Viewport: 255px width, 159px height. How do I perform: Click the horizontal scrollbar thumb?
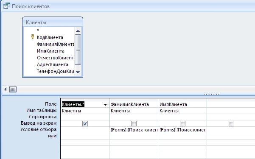13,89
